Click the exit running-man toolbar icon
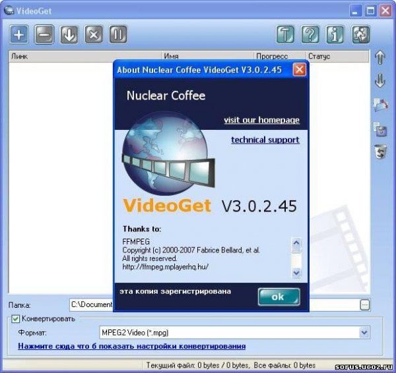 pyautogui.click(x=360, y=34)
